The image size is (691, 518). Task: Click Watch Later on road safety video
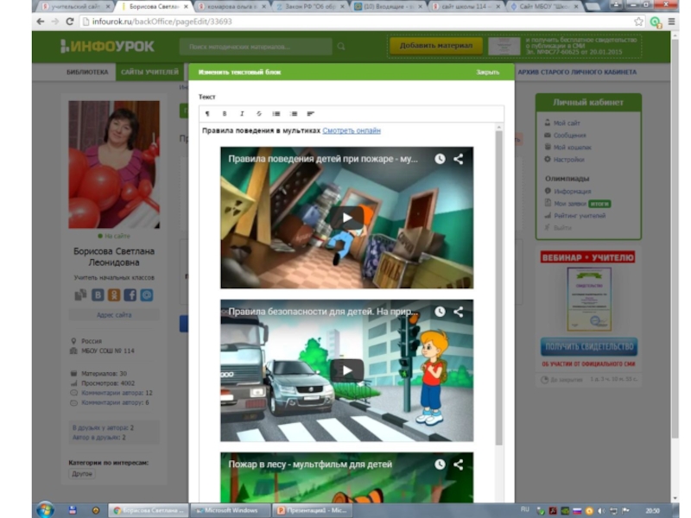[x=440, y=312]
